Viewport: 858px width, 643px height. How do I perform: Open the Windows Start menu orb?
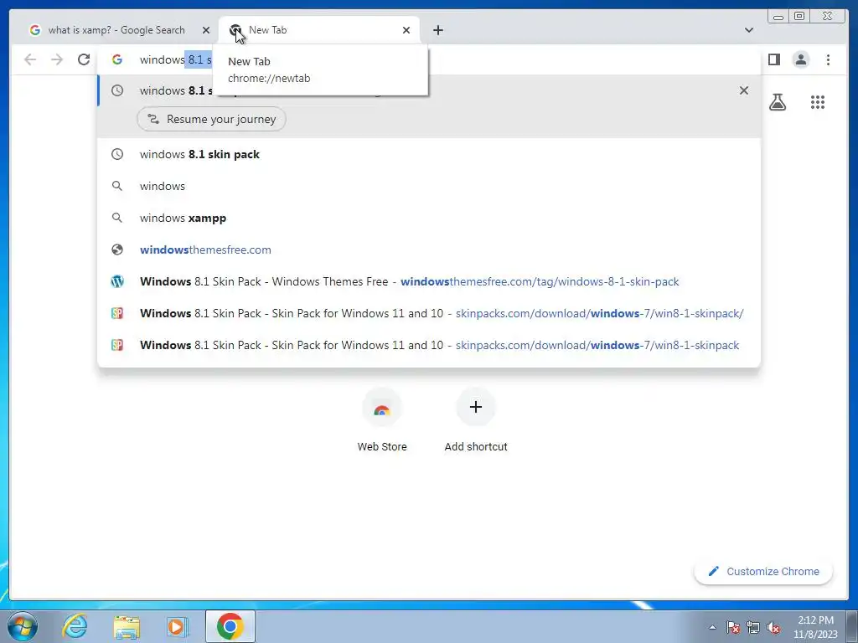pyautogui.click(x=23, y=626)
